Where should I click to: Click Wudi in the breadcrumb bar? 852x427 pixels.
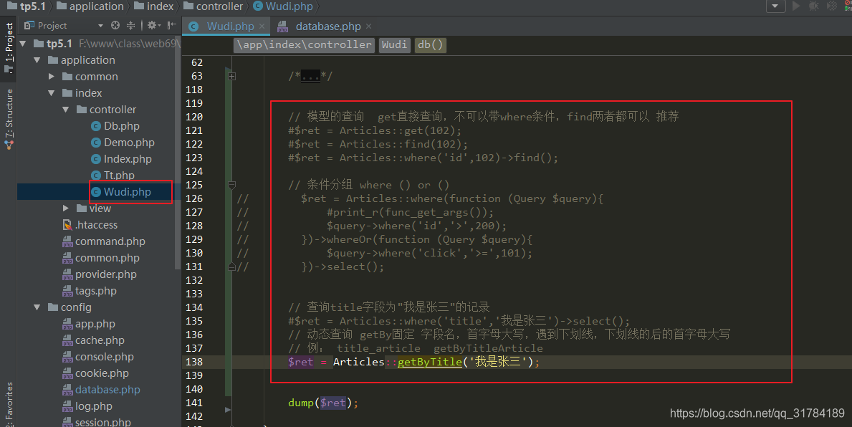coord(394,44)
